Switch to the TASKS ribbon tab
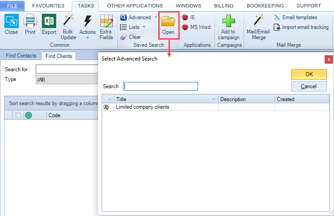Screen dimensions: 334x216 point(86,6)
